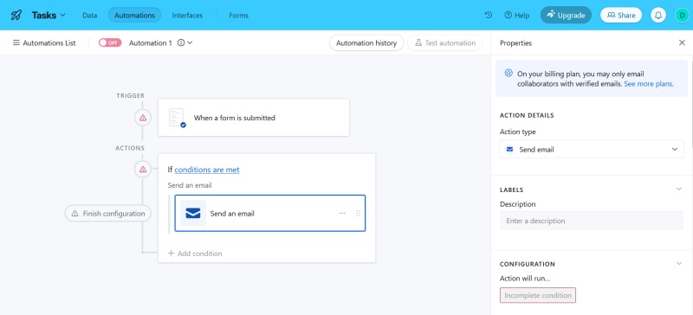
Task: Click the warning icon beside the actions group
Action: point(143,170)
